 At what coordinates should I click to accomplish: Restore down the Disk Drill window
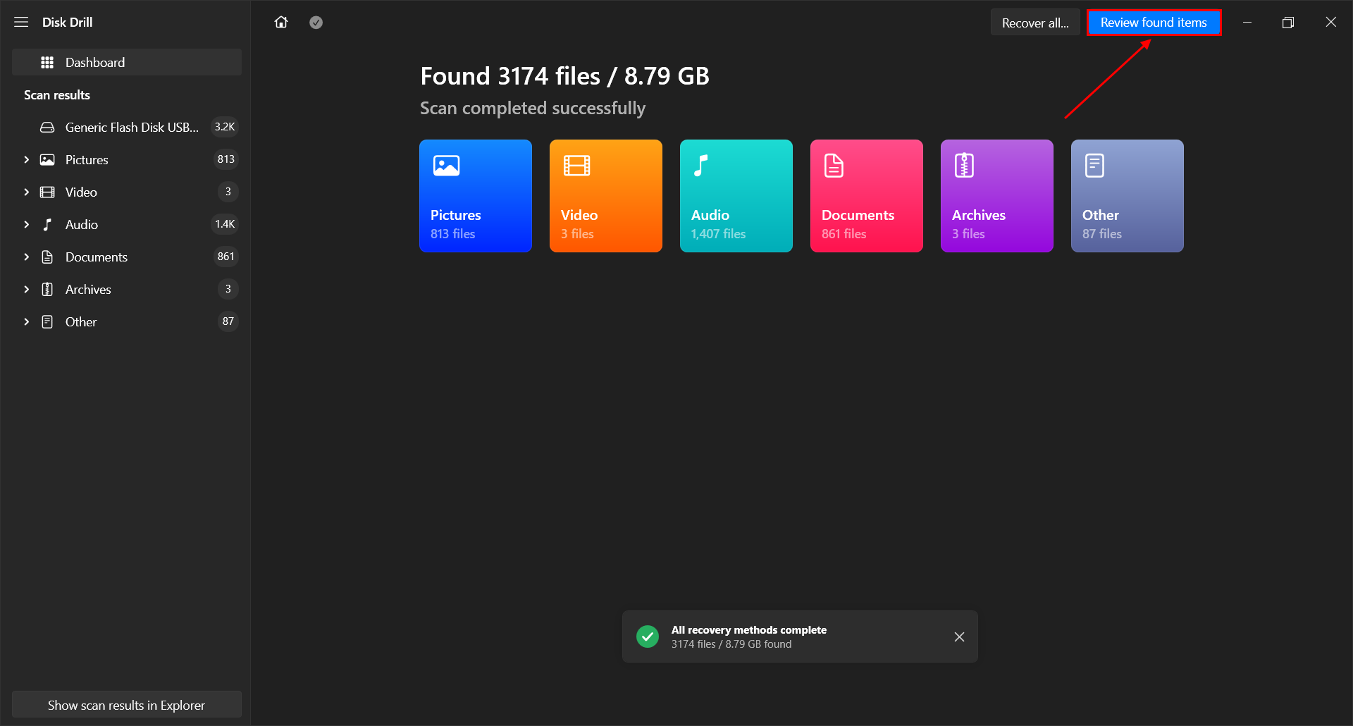click(x=1288, y=23)
